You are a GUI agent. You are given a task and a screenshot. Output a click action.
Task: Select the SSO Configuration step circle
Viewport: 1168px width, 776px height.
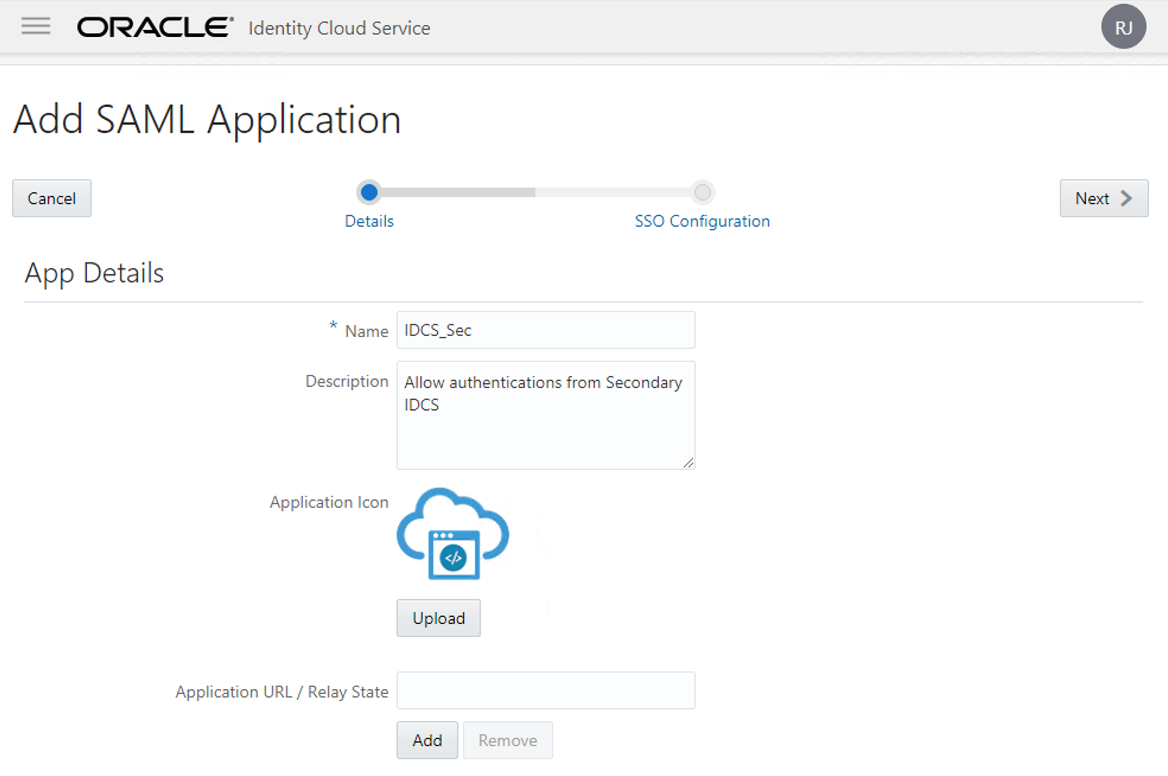point(703,192)
